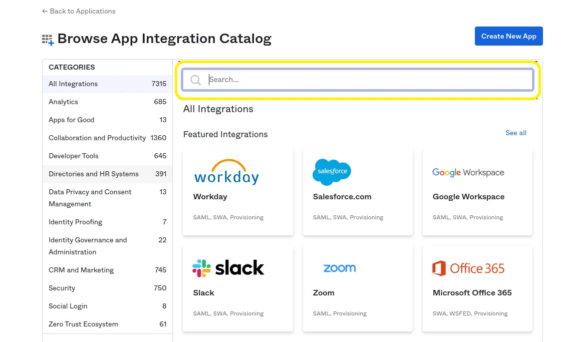Select the Security category

coord(62,288)
